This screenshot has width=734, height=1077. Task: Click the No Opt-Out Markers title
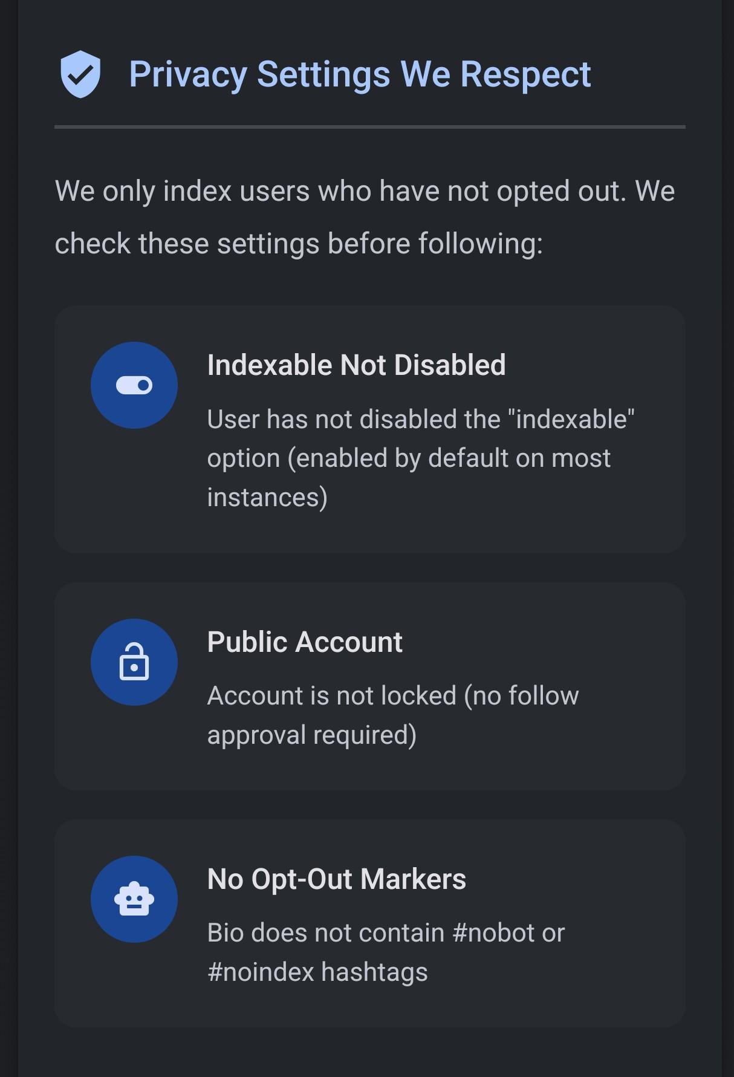(x=336, y=879)
